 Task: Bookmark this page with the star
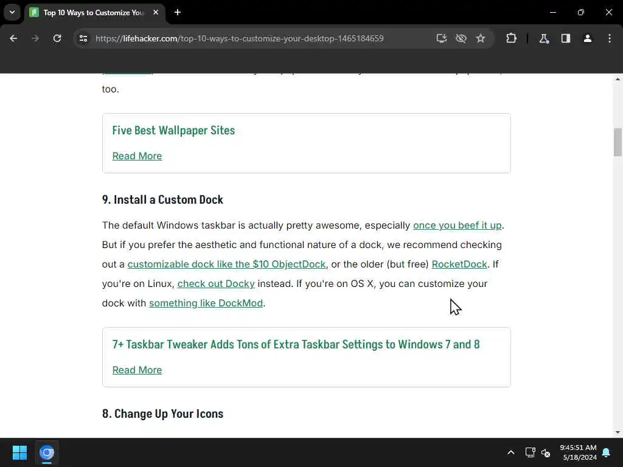481,38
